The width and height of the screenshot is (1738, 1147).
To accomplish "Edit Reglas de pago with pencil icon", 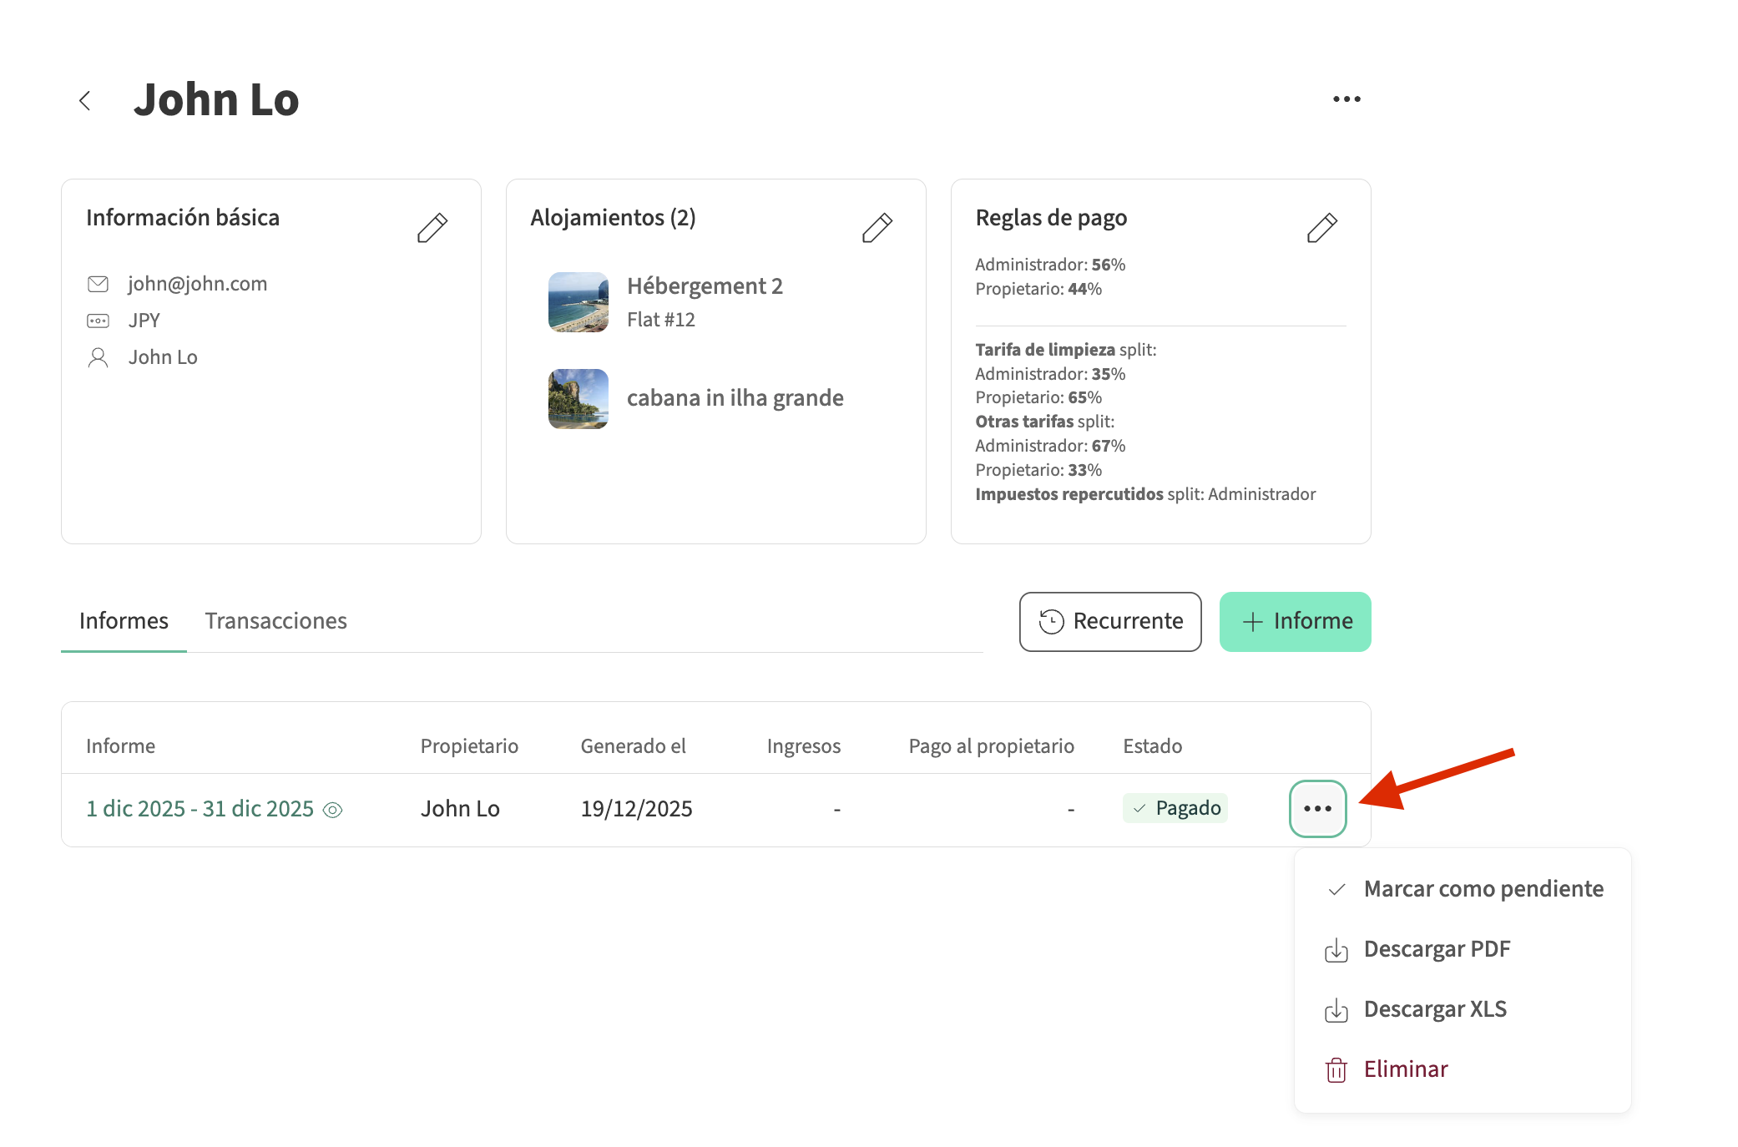I will (1321, 227).
